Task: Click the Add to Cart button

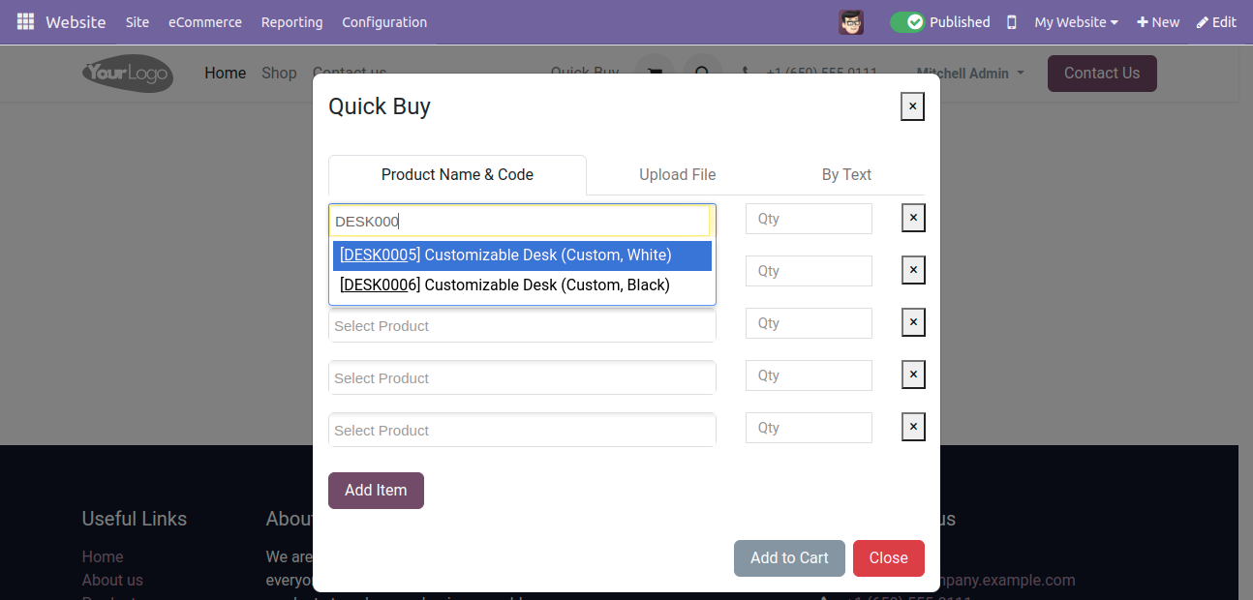Action: click(789, 558)
